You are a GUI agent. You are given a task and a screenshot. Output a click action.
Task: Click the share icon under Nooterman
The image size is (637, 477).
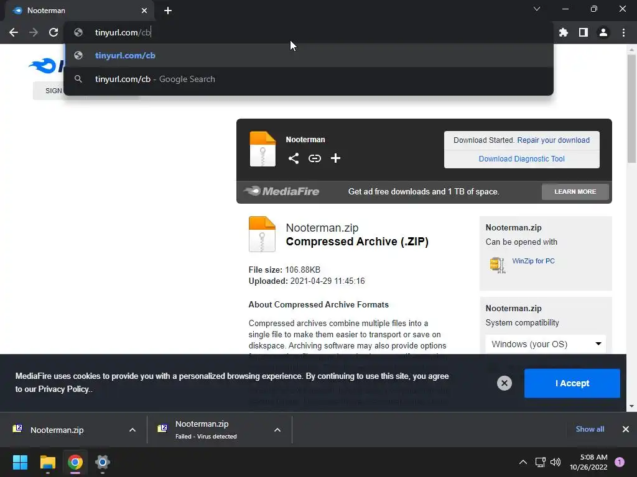point(294,158)
